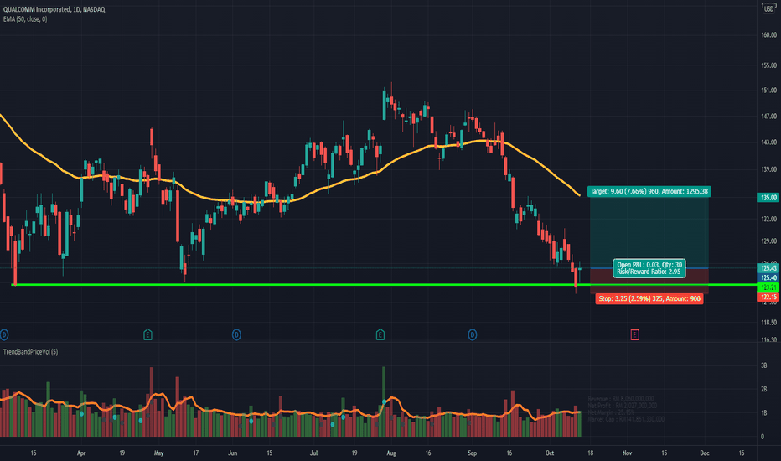
Task: Select the EMA (50, close, 0) indicator legend
Action: 25,19
